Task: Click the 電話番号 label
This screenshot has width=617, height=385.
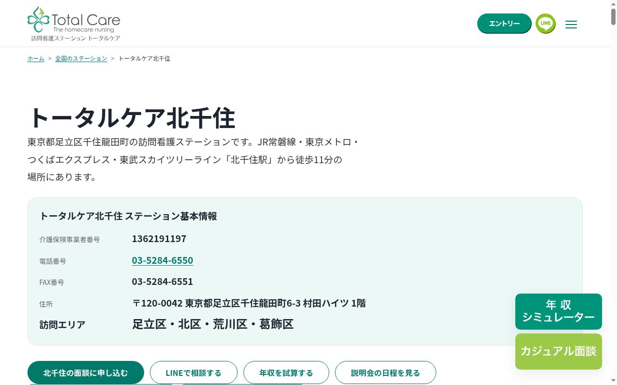Action: pos(53,261)
